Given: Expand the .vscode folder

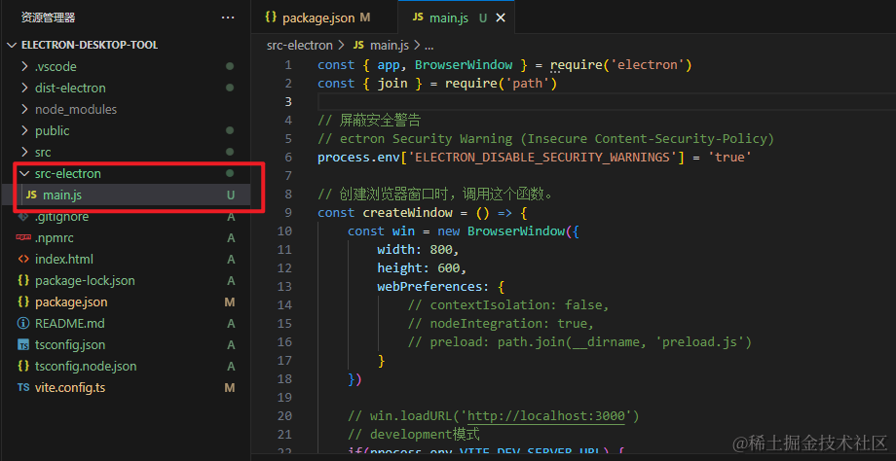Looking at the screenshot, I should coord(24,67).
